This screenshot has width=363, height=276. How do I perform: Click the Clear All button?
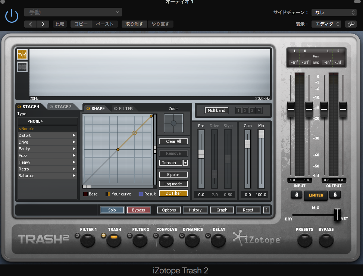173,141
